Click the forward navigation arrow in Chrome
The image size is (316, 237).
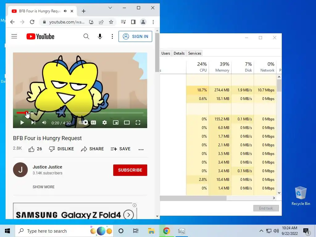click(22, 22)
